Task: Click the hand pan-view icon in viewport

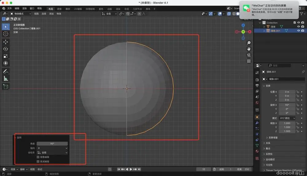Action: click(249, 49)
